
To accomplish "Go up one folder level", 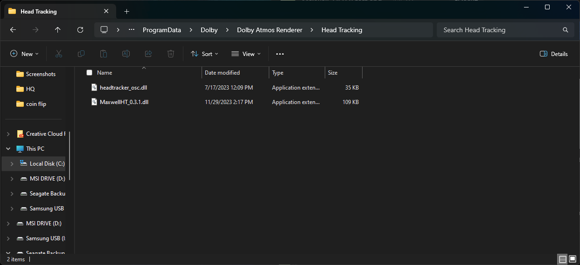I will point(58,30).
